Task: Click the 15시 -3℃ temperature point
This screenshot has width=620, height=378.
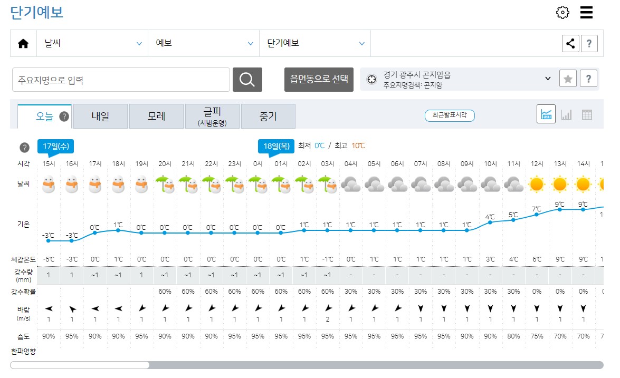Action: coord(49,240)
